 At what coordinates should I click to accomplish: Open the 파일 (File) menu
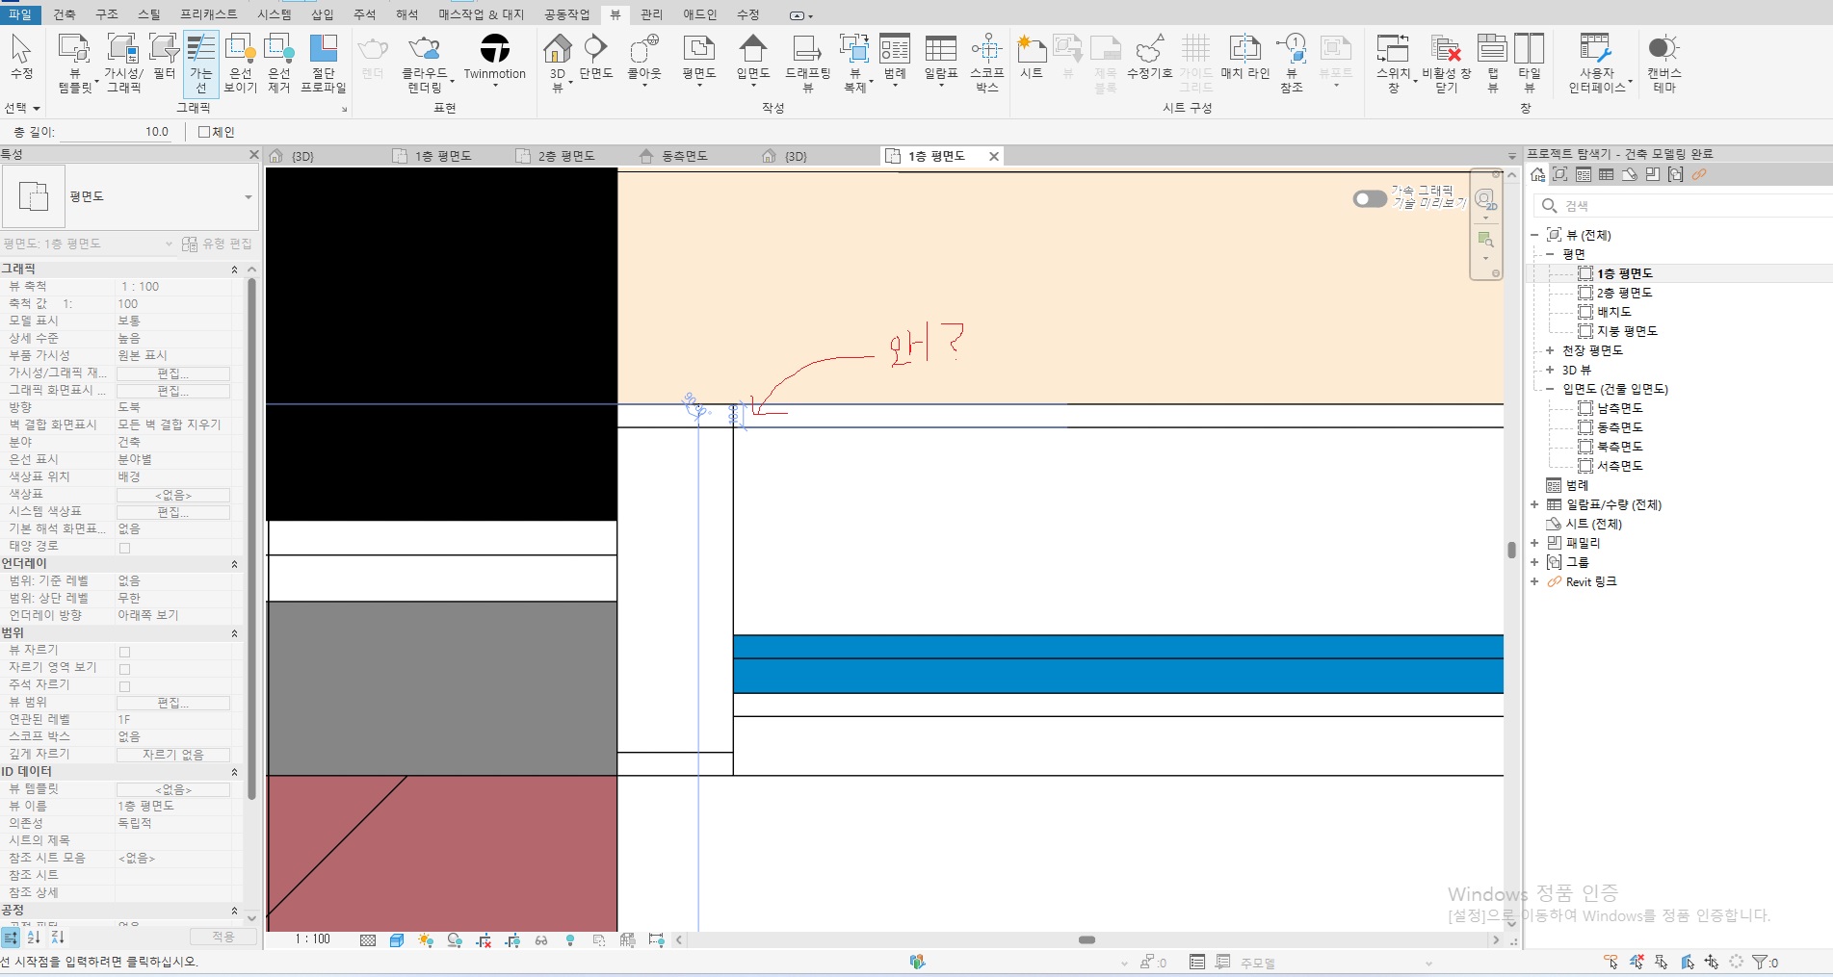click(x=20, y=14)
